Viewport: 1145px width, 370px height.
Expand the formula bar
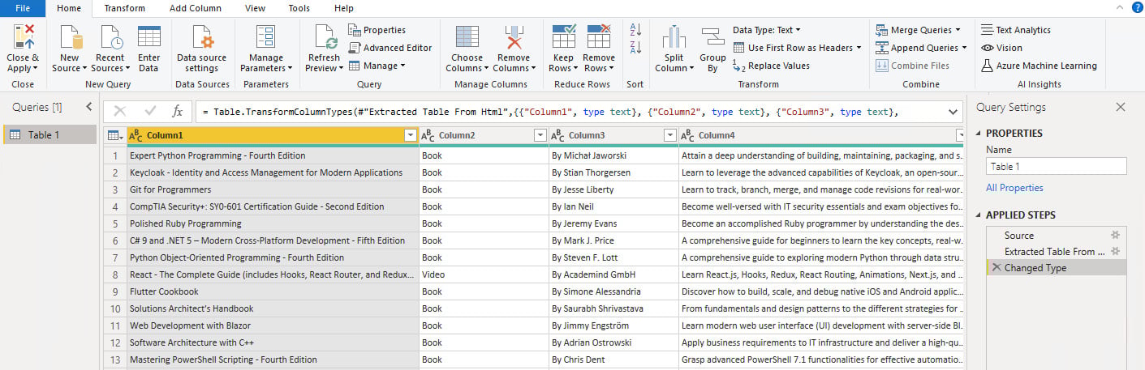coord(953,111)
